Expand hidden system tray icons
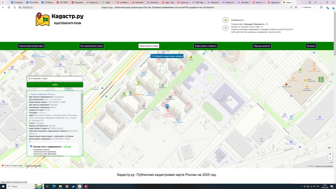The height and width of the screenshot is (189, 336). point(301,186)
